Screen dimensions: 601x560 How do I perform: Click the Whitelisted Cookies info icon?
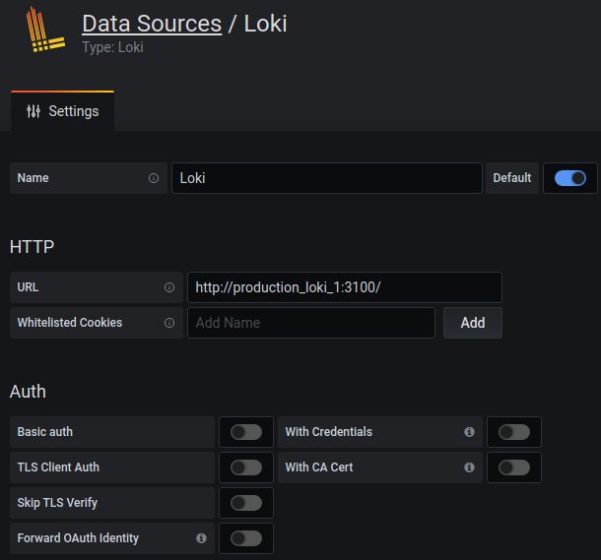tap(169, 323)
